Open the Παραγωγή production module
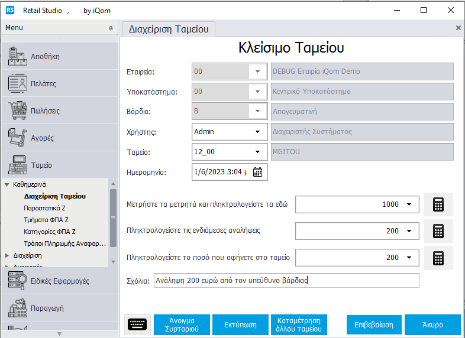This screenshot has width=465, height=338. (x=59, y=308)
